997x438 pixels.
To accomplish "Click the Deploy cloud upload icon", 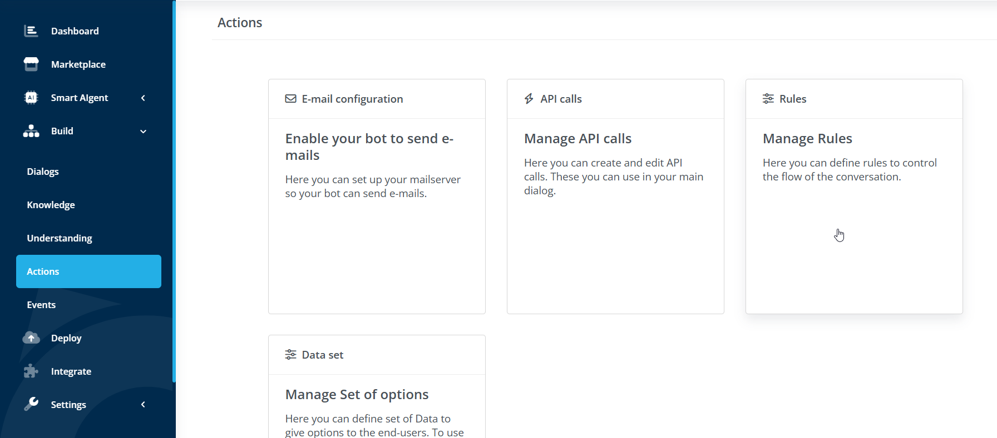I will pyautogui.click(x=31, y=338).
